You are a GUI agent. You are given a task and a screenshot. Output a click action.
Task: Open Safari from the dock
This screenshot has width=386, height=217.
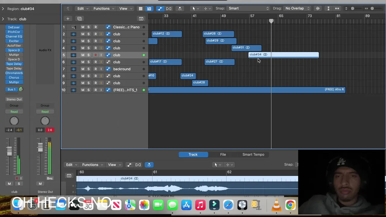click(x=228, y=205)
